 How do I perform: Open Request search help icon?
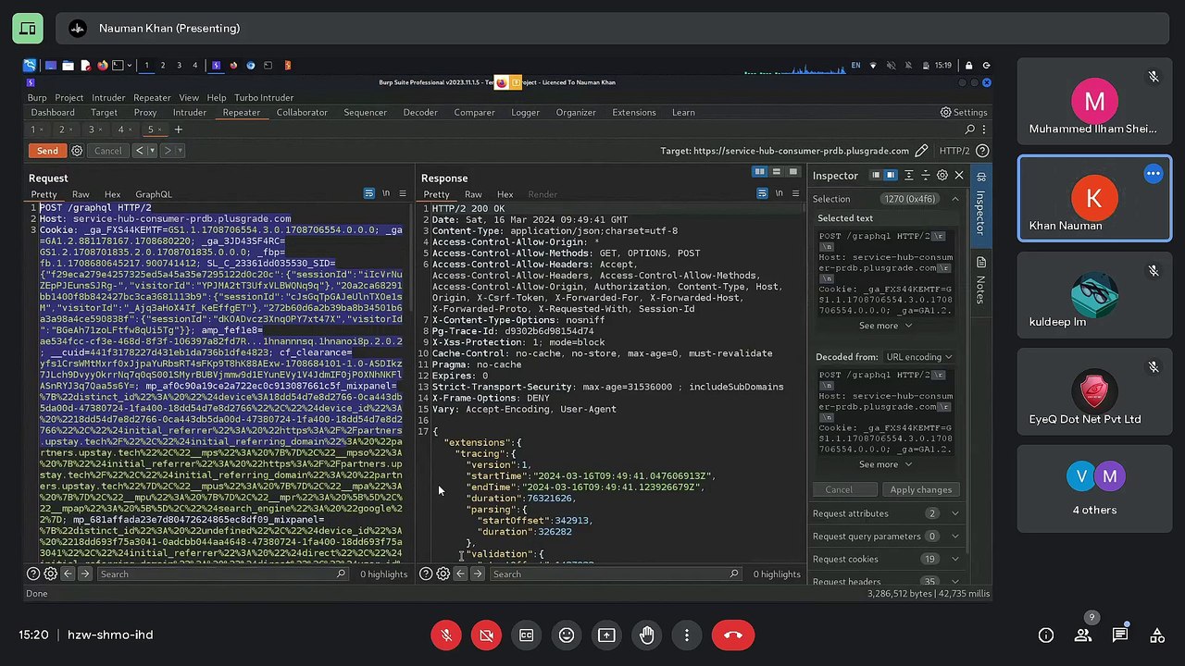[x=33, y=573]
